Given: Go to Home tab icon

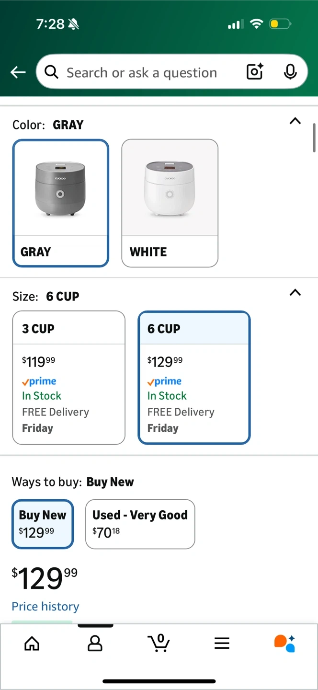Looking at the screenshot, I should coord(32,644).
